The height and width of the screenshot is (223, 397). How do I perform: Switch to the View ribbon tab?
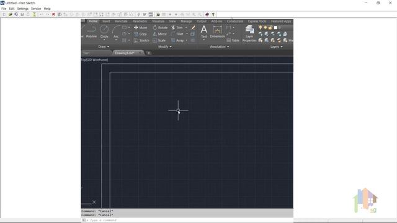click(x=172, y=21)
